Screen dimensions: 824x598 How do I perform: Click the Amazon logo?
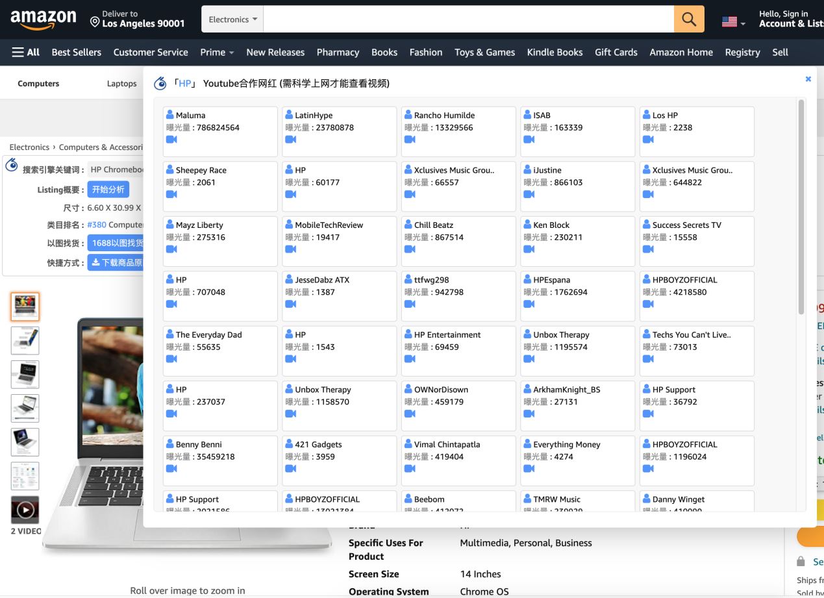coord(44,19)
